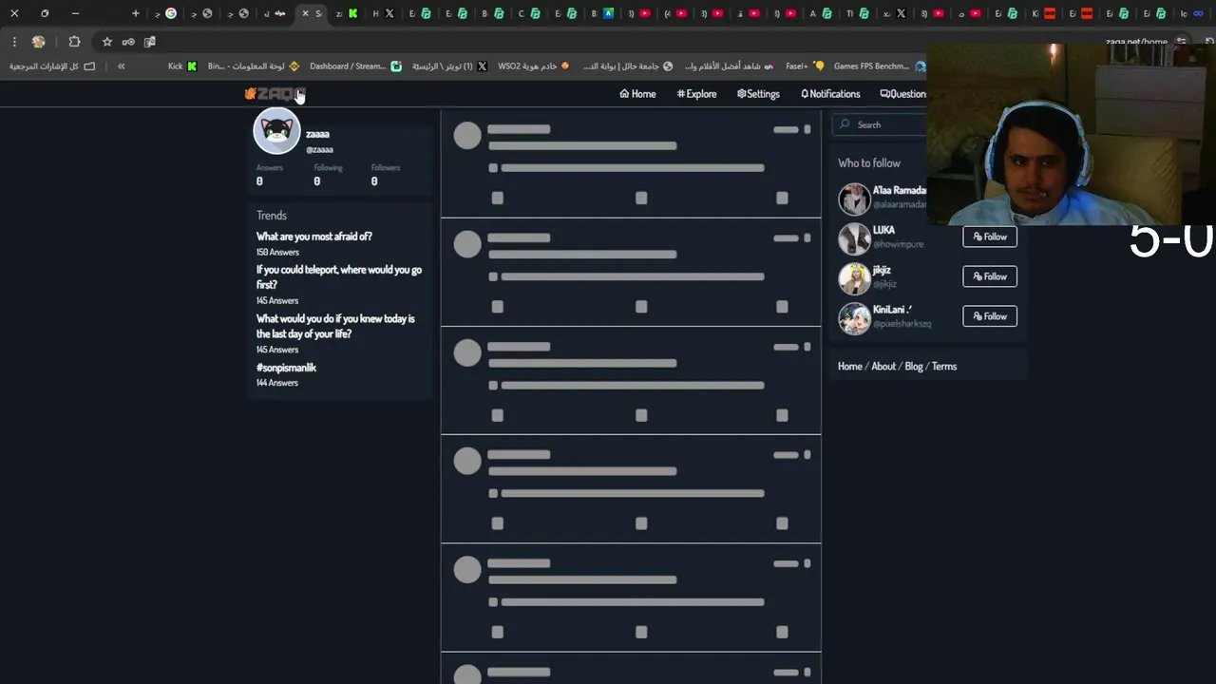Open the zaaaa profile name
The height and width of the screenshot is (684, 1216).
(317, 134)
